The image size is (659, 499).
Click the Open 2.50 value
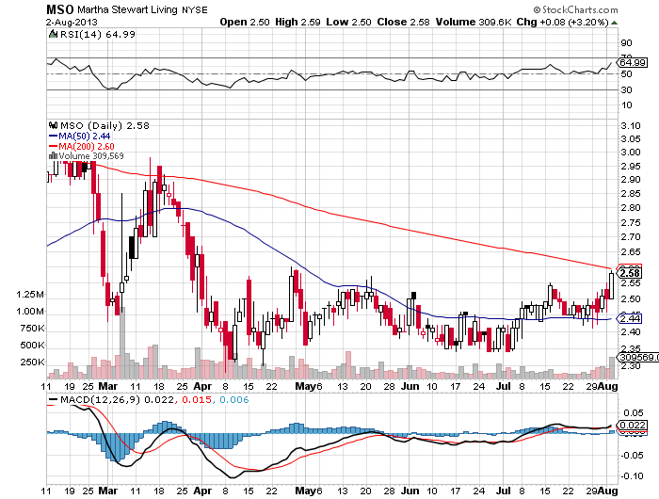point(245,22)
